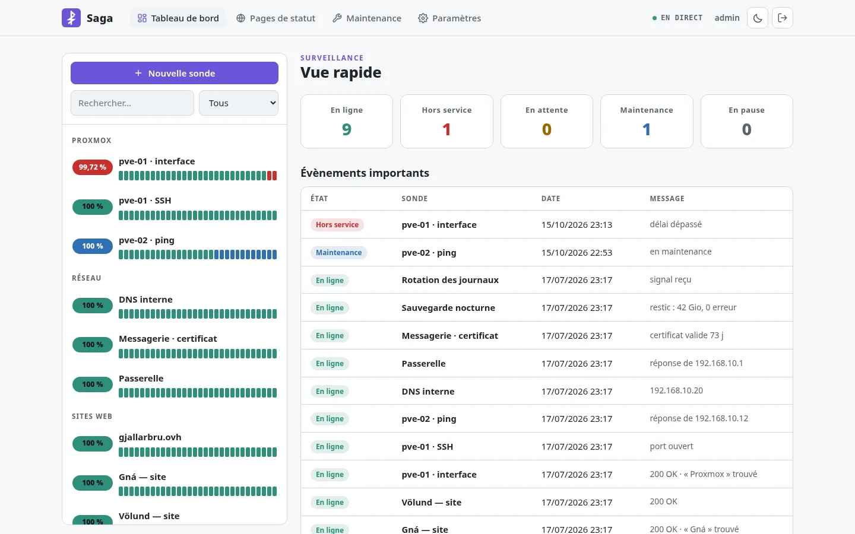Click the Maintenance status badge in events
855x534 pixels.
tap(339, 253)
